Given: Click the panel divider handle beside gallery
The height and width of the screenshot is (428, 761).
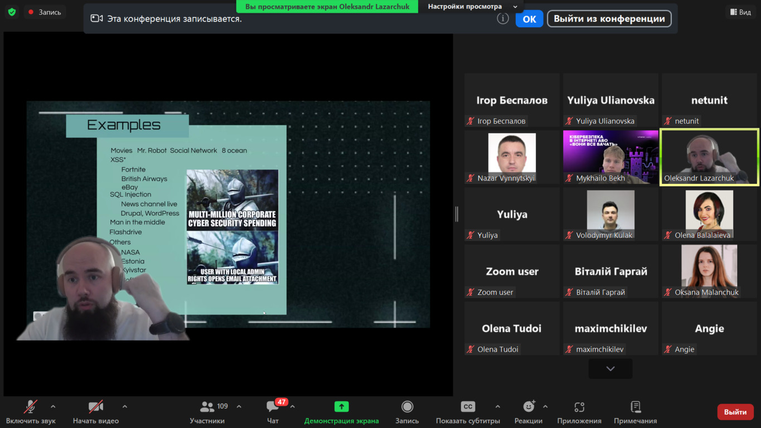Looking at the screenshot, I should (457, 214).
